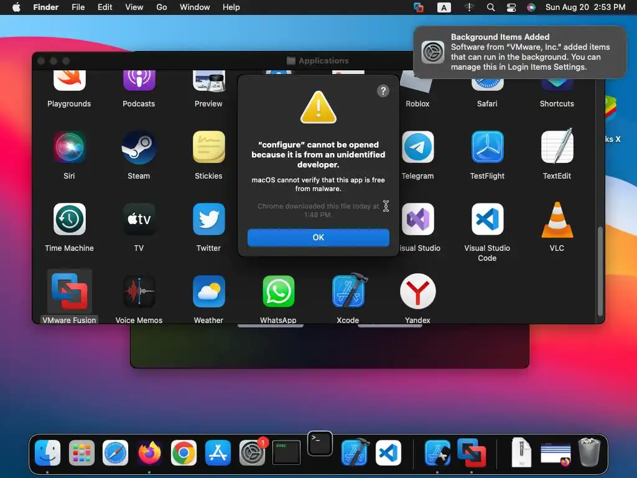637x478 pixels.
Task: Click the VMware Fusion menu bar icon
Action: (419, 7)
